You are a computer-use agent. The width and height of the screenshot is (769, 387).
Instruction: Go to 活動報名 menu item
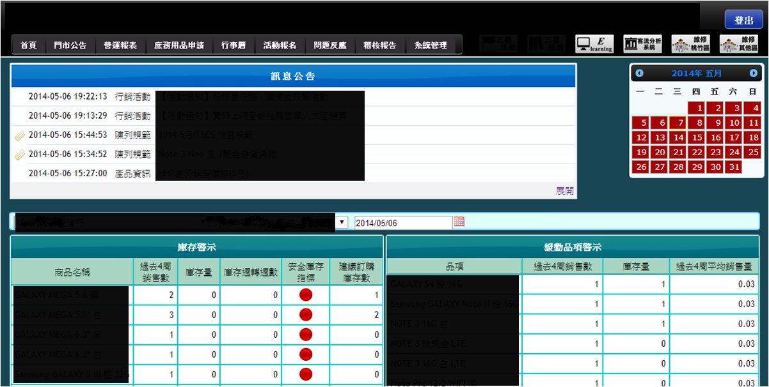pyautogui.click(x=280, y=45)
